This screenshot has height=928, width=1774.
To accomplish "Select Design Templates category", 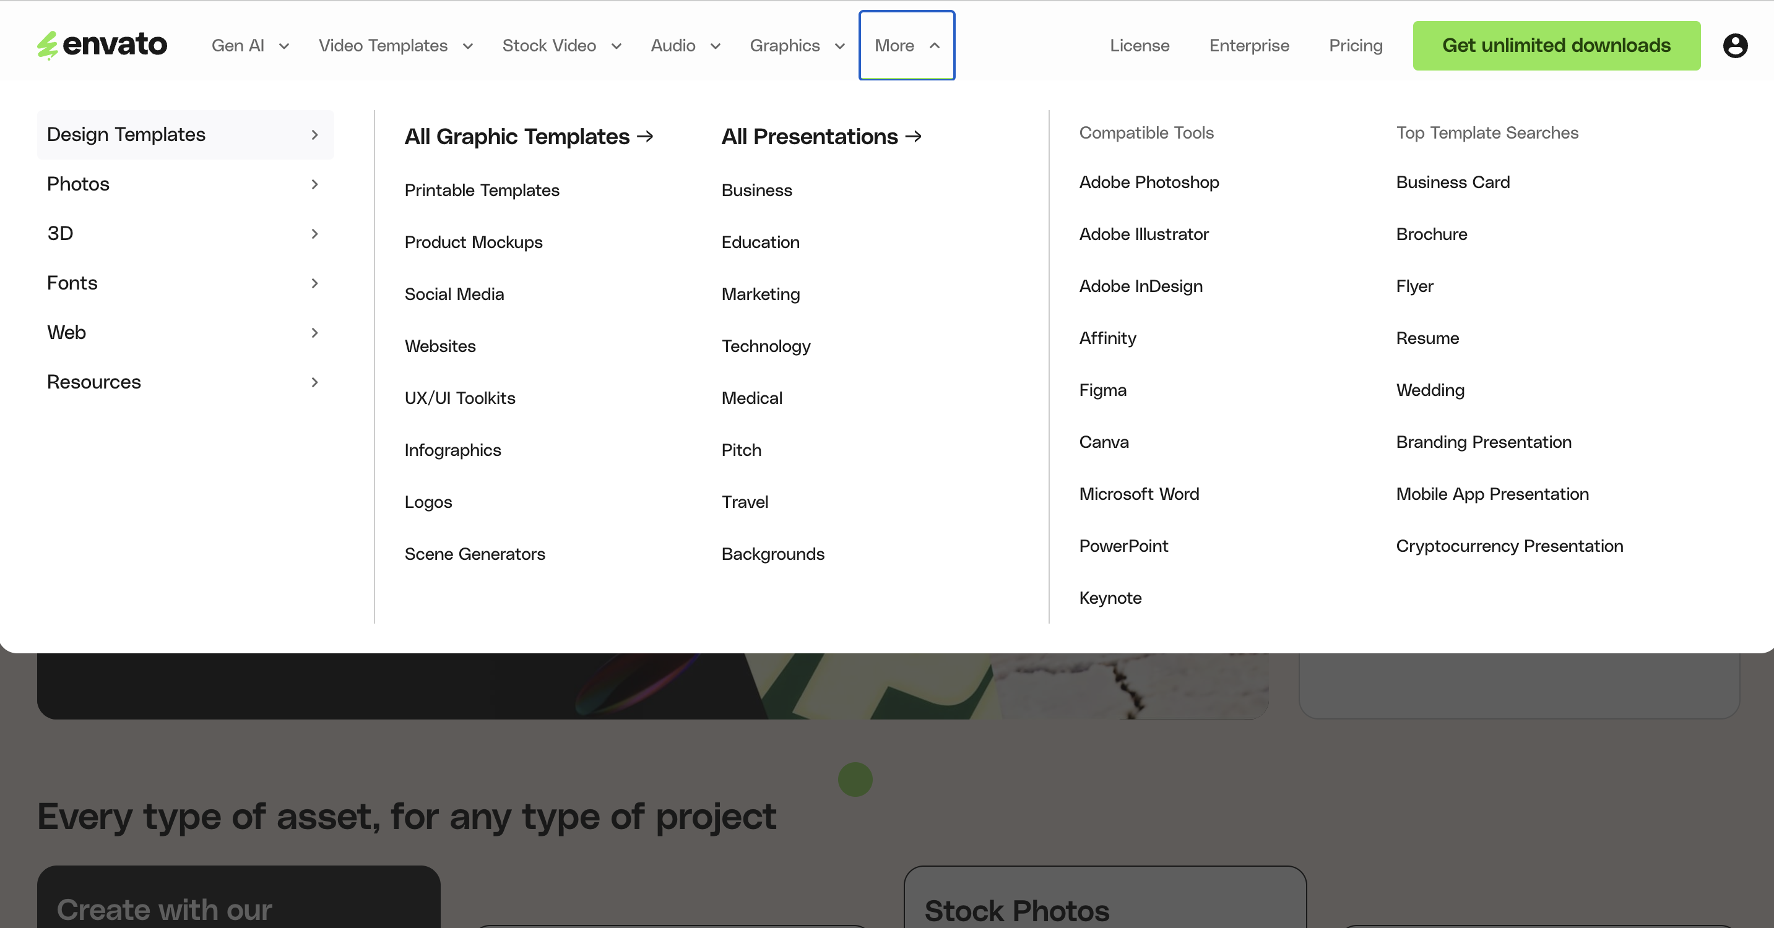I will point(185,135).
